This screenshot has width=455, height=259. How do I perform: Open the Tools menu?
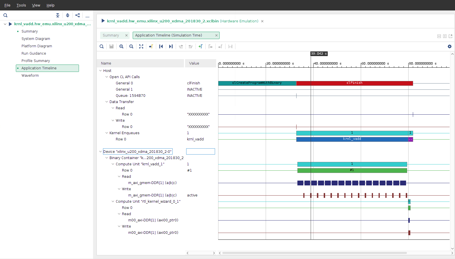coord(21,5)
